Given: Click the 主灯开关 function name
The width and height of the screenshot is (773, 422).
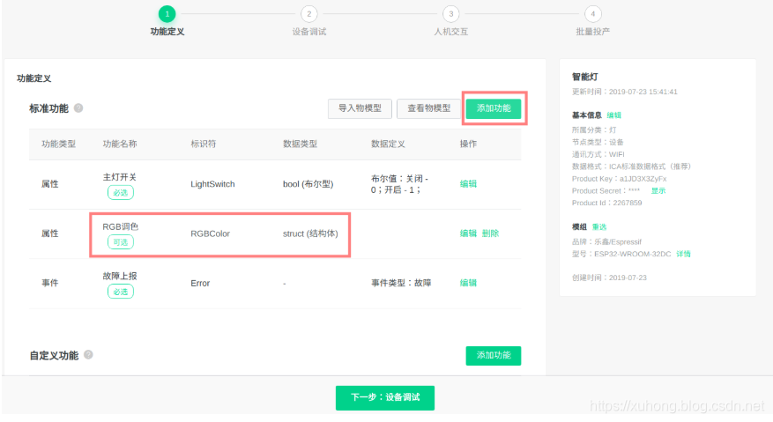Looking at the screenshot, I should tap(119, 177).
